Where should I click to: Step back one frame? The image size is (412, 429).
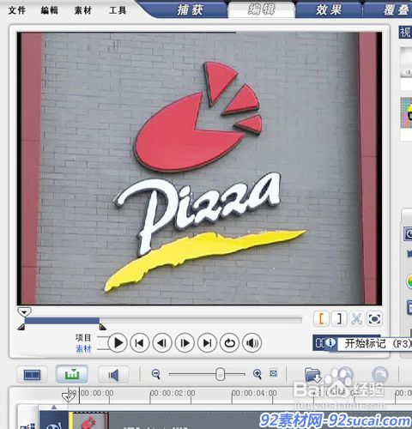(162, 342)
